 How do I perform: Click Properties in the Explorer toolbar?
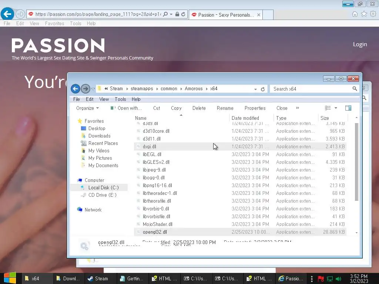255,108
